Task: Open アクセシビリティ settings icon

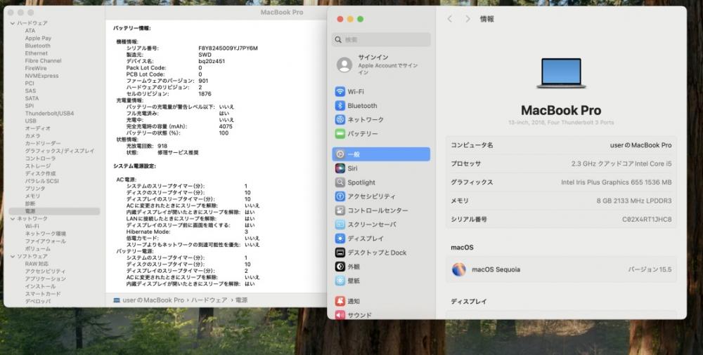Action: (x=340, y=196)
